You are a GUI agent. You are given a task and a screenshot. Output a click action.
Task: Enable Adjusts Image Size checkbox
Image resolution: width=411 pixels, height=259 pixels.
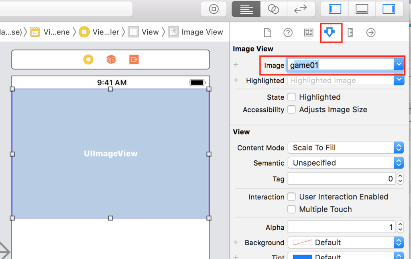(291, 109)
